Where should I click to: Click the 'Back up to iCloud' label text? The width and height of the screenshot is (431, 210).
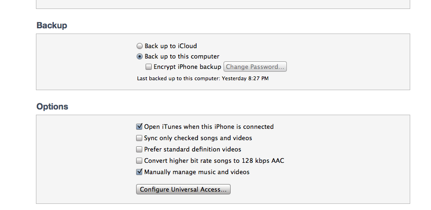(x=171, y=46)
